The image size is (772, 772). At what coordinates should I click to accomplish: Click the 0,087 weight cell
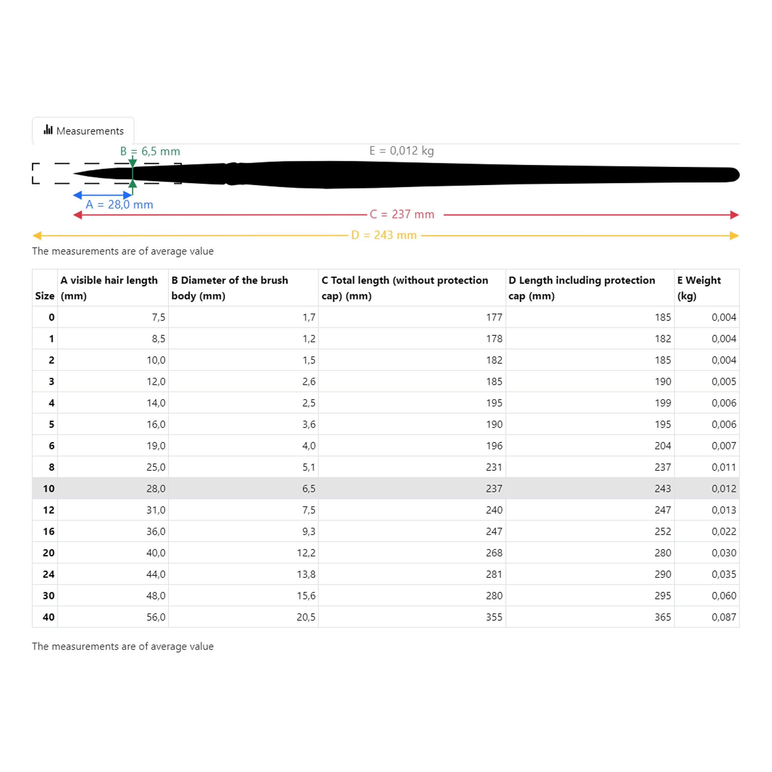pyautogui.click(x=724, y=617)
